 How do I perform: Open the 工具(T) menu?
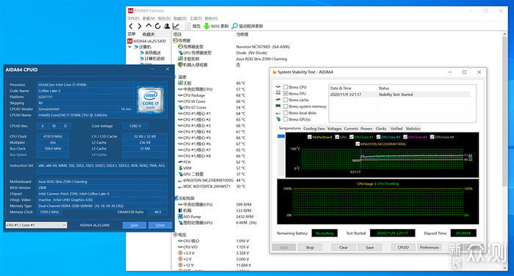tap(196, 18)
